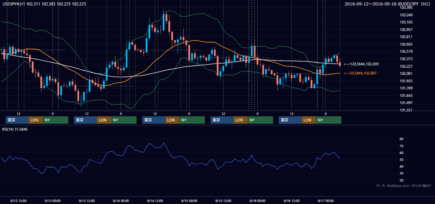Image resolution: width=435 pixels, height=204 pixels.
Task: Select the 9/13 00:00 time axis label
Action: [53, 201]
